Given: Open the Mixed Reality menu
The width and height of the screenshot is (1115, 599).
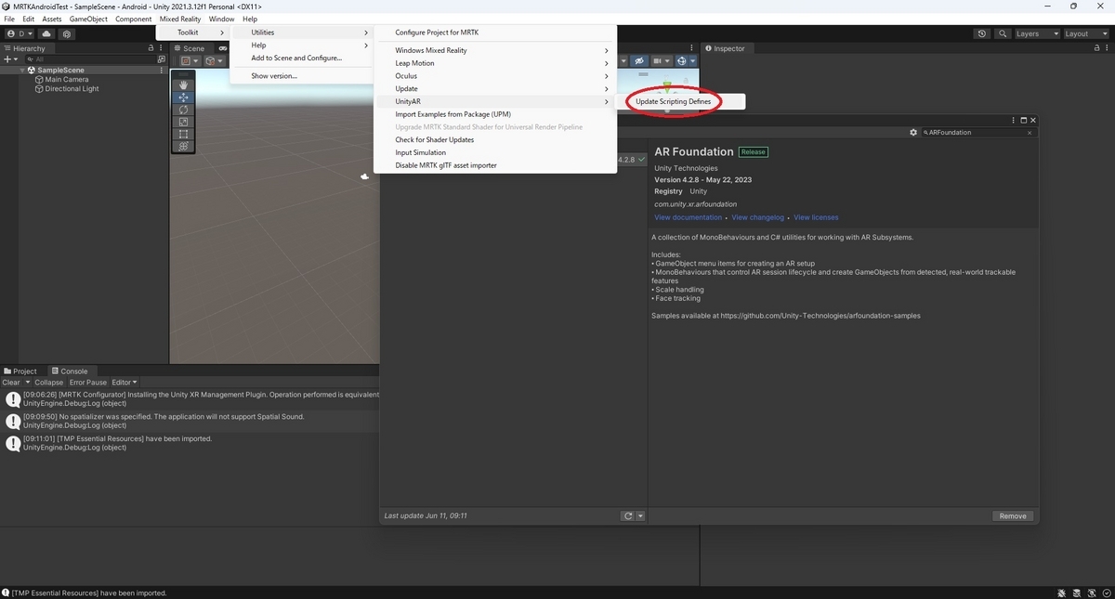Looking at the screenshot, I should (180, 19).
